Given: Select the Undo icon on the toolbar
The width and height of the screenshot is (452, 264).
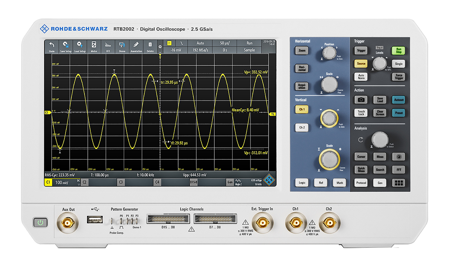Looking at the screenshot, I should [x=52, y=46].
